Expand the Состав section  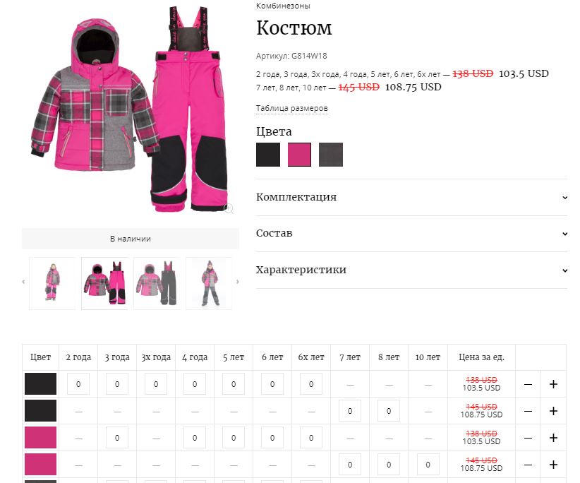(x=411, y=234)
